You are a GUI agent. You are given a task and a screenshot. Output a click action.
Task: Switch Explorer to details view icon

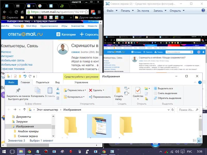coord(195,141)
